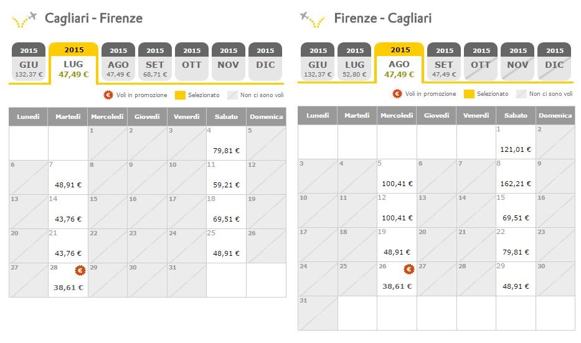Click the promo euro badge on July 28
581x343 pixels.
[80, 270]
